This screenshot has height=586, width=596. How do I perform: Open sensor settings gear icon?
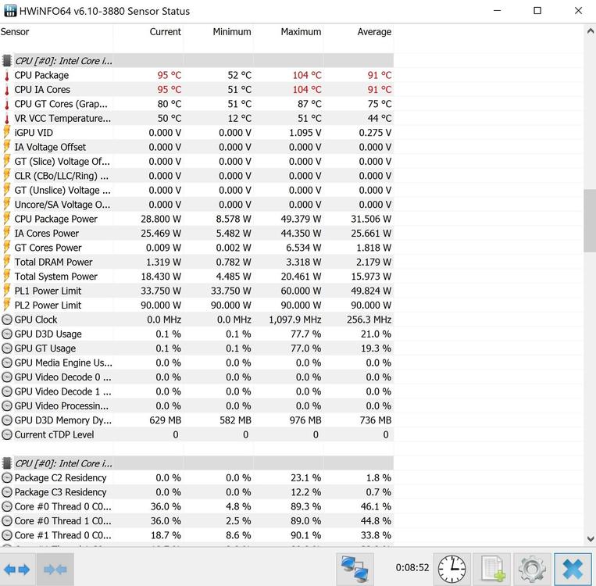coord(532,569)
